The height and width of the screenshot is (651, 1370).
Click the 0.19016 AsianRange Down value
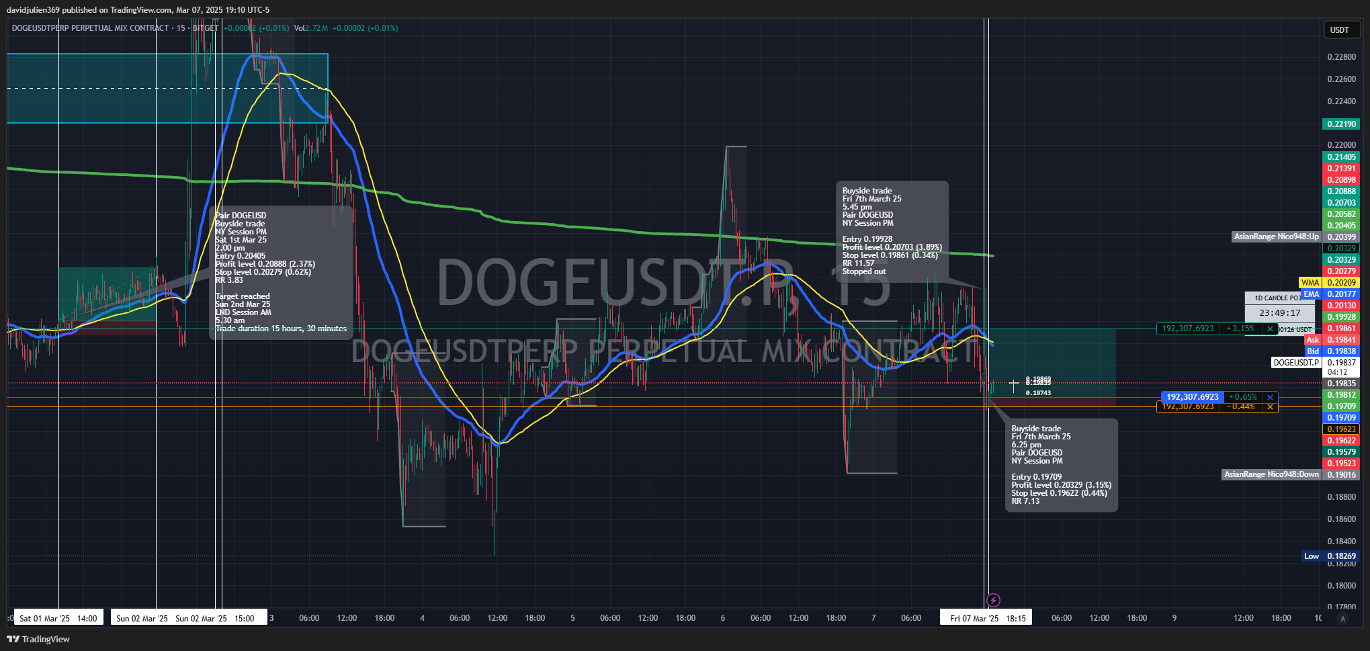tap(1341, 474)
